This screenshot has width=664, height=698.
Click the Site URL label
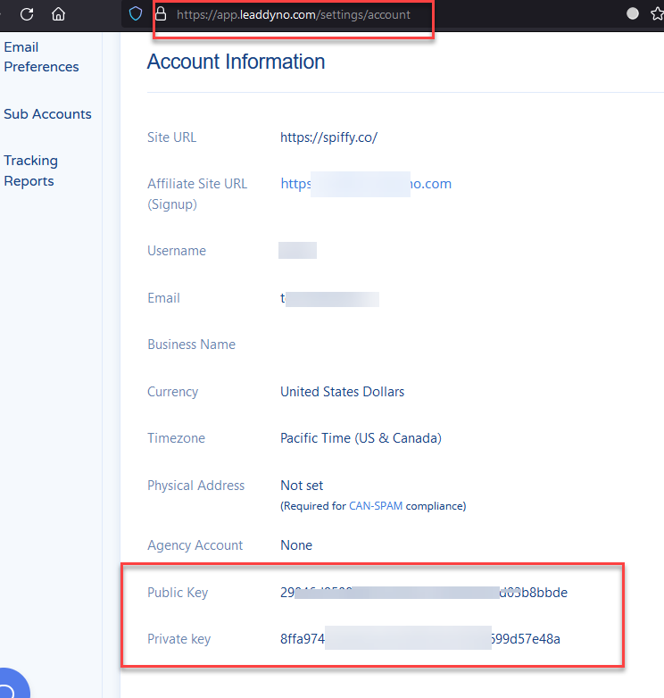(171, 137)
